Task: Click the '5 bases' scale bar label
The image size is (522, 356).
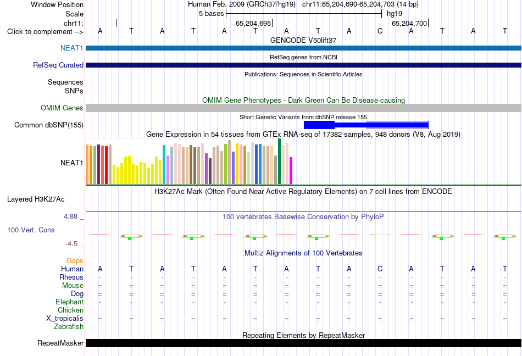Action: coord(212,14)
